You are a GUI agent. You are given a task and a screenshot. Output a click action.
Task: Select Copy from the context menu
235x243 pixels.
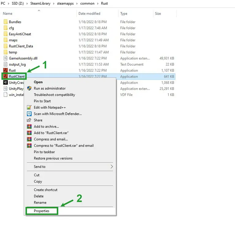tap(38, 181)
